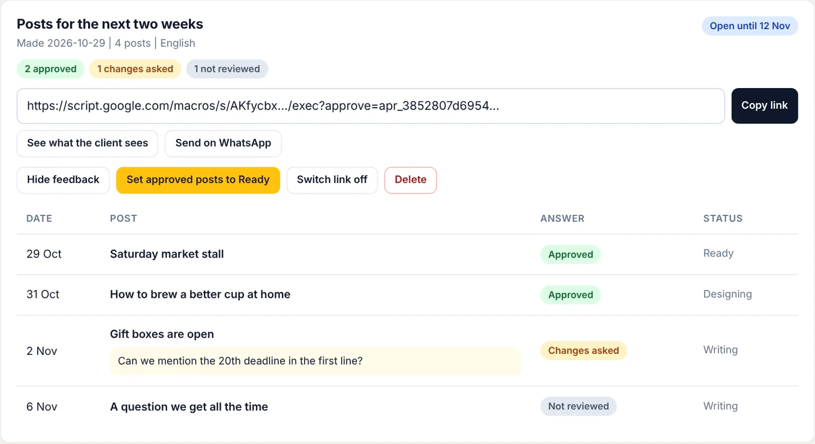Send the link on WhatsApp
The height and width of the screenshot is (444, 815).
tap(223, 144)
